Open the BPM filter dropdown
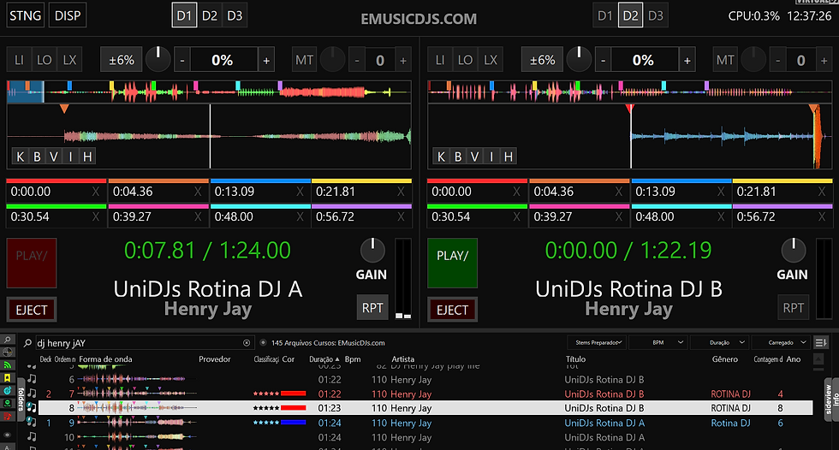The image size is (839, 450). pyautogui.click(x=658, y=342)
